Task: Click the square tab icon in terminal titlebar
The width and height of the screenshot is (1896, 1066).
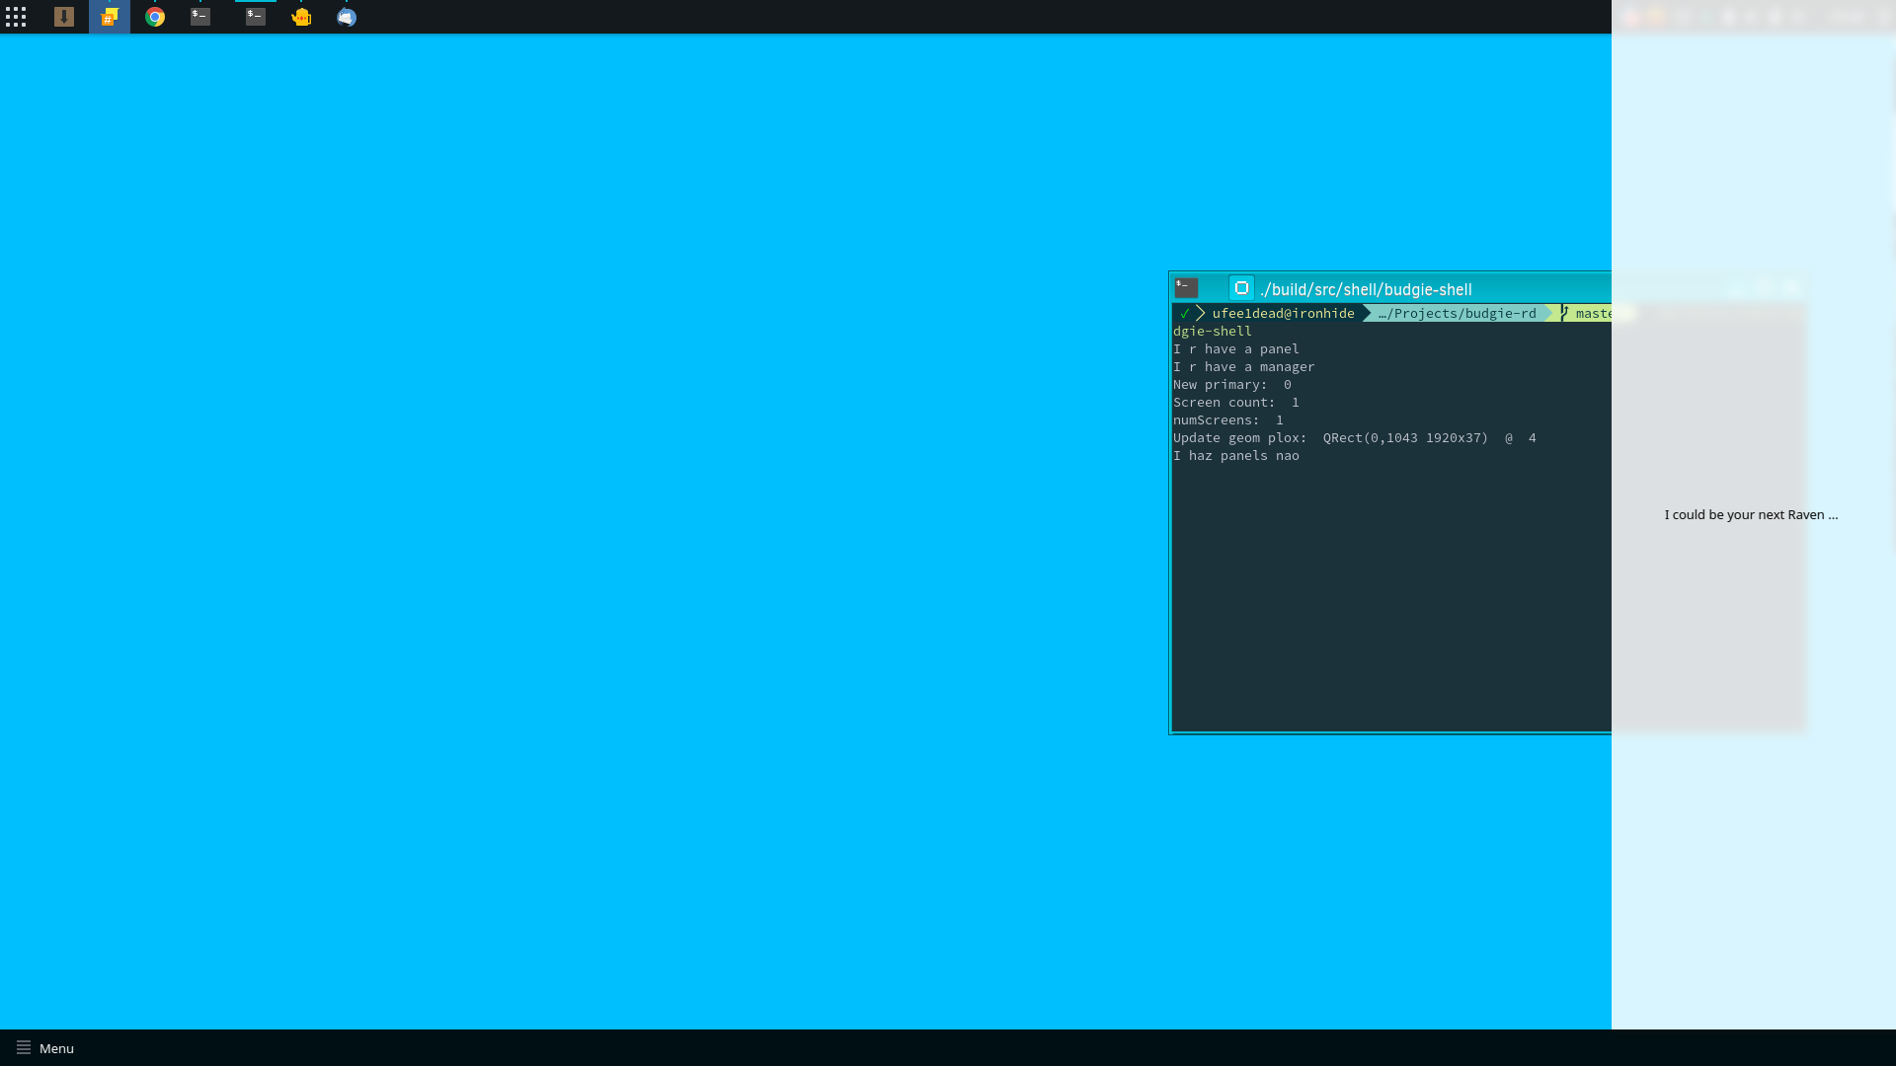Action: click(x=1241, y=288)
